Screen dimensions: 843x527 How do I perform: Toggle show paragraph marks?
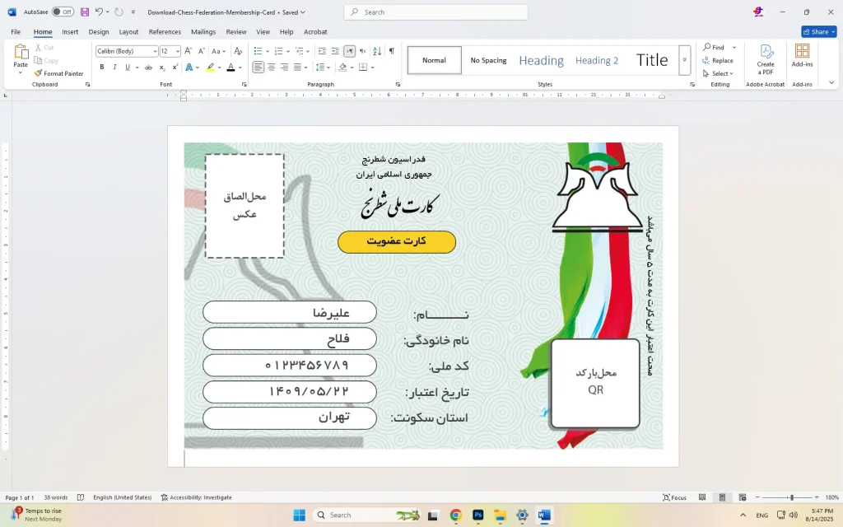(391, 51)
